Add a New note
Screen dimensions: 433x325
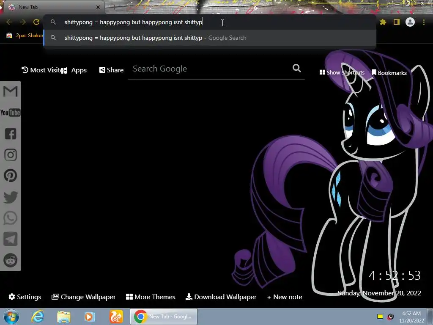(285, 297)
